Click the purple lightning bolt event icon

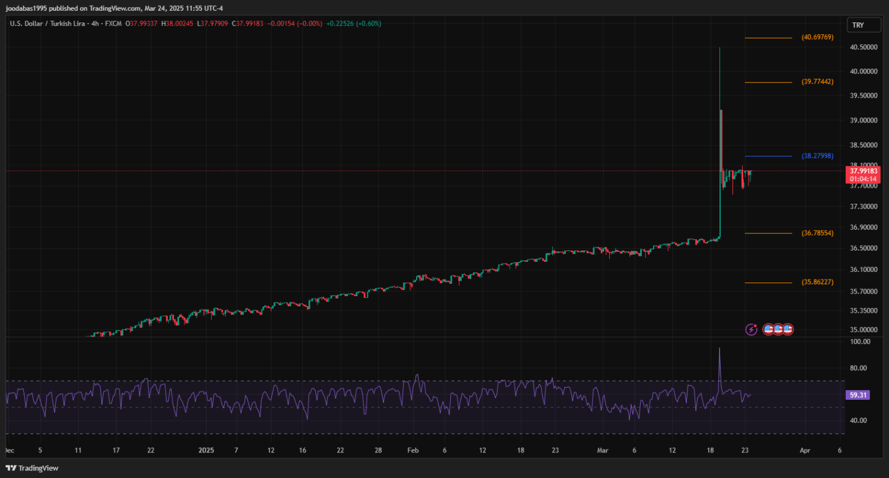751,329
